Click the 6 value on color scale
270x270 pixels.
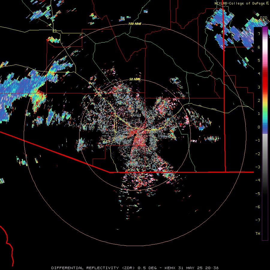pyautogui.click(x=259, y=47)
